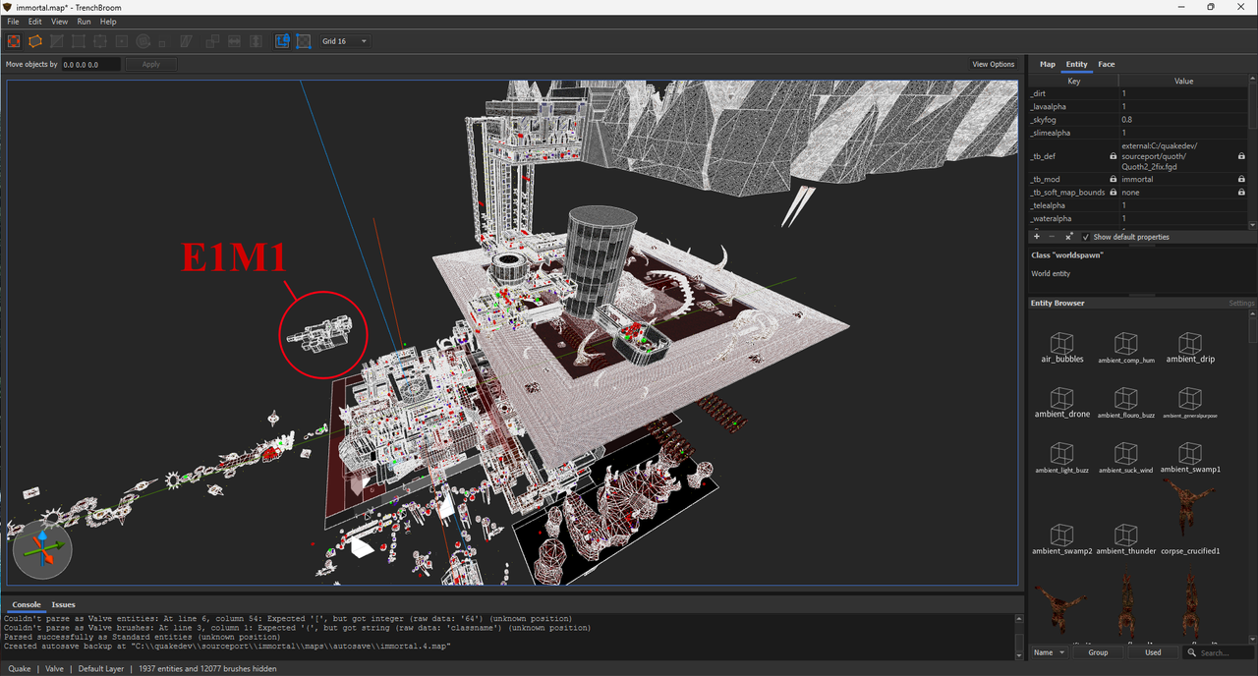Open the Name sort dropdown
This screenshot has height=676, width=1258.
(x=1048, y=652)
